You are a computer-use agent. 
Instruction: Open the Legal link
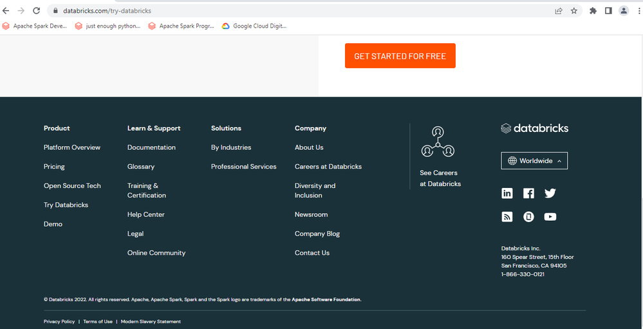pyautogui.click(x=136, y=234)
